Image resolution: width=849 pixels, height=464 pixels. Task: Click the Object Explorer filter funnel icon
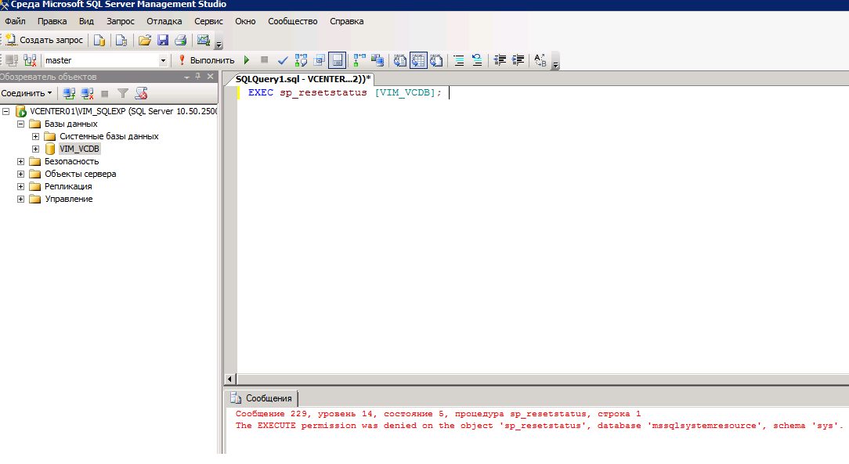(123, 94)
